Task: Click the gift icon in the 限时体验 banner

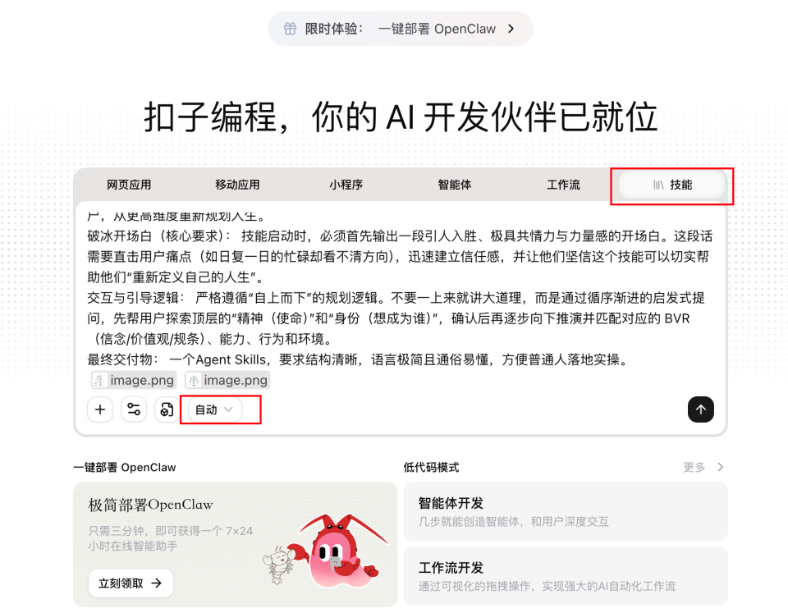Action: click(x=291, y=28)
